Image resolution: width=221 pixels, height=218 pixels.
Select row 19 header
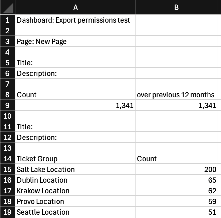[7, 212]
